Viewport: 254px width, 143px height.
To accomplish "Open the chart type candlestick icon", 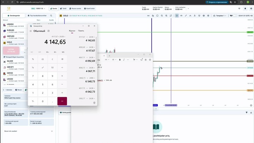I will (x=153, y=16).
